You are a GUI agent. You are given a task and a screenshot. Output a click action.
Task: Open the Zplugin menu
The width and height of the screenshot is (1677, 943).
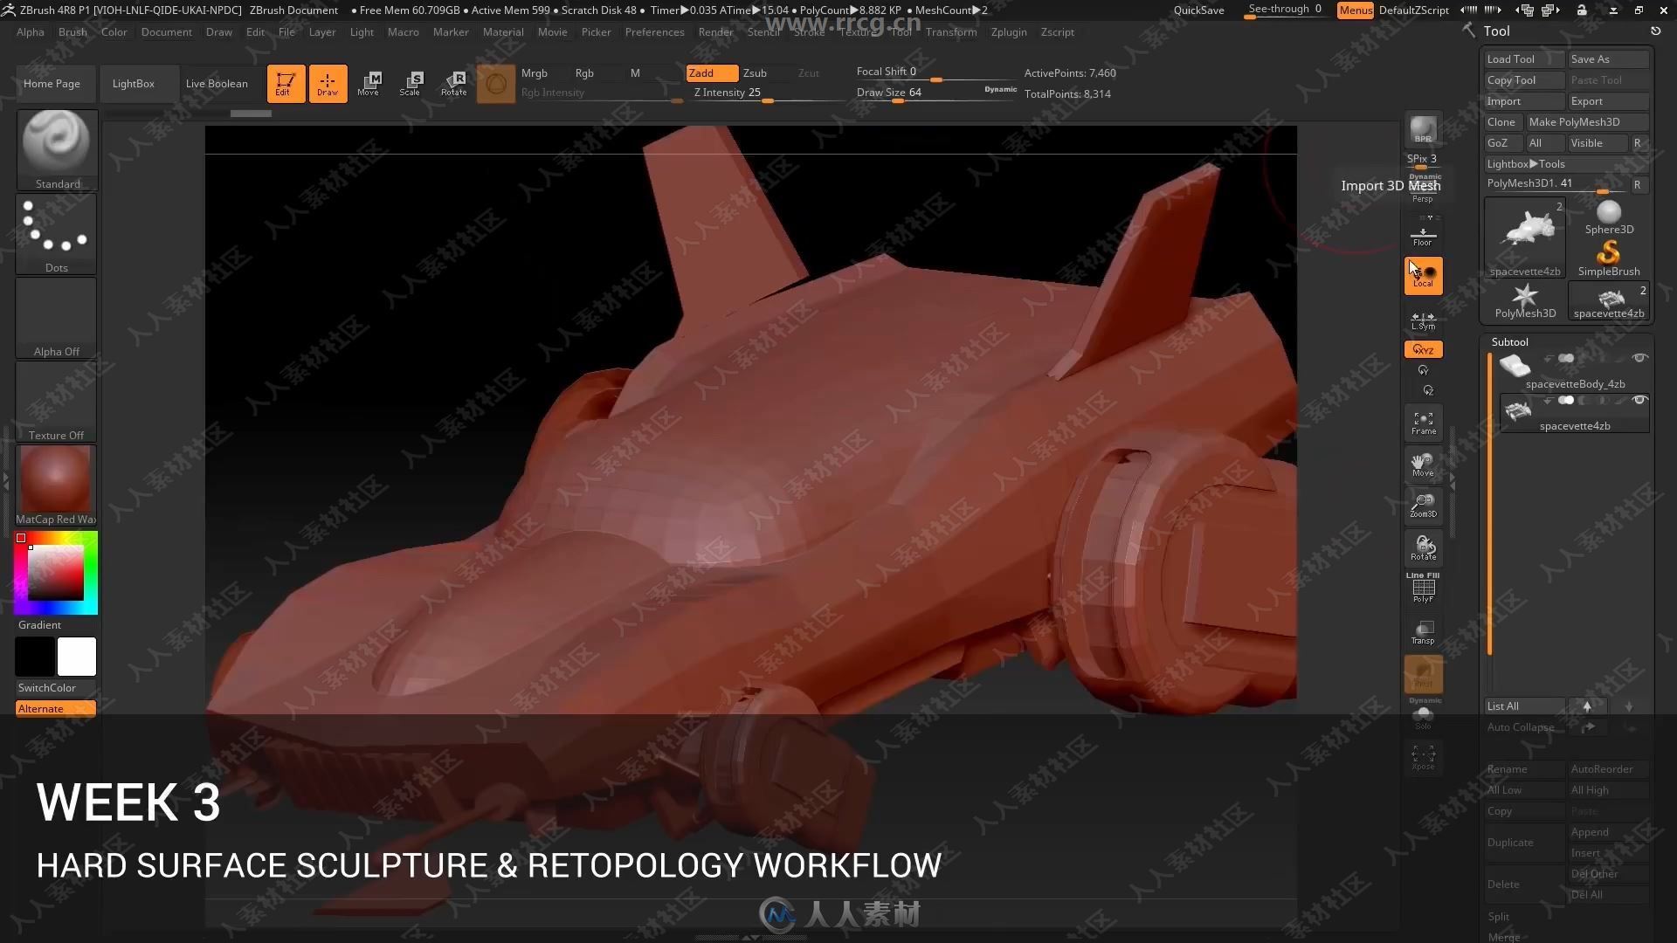click(1008, 31)
